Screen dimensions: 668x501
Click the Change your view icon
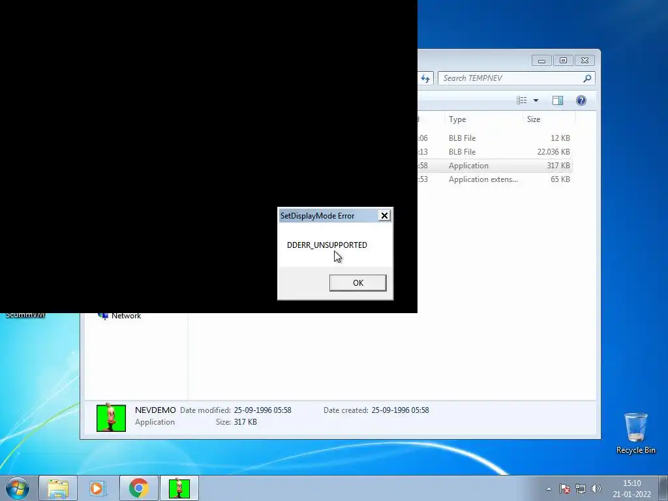[x=521, y=100]
